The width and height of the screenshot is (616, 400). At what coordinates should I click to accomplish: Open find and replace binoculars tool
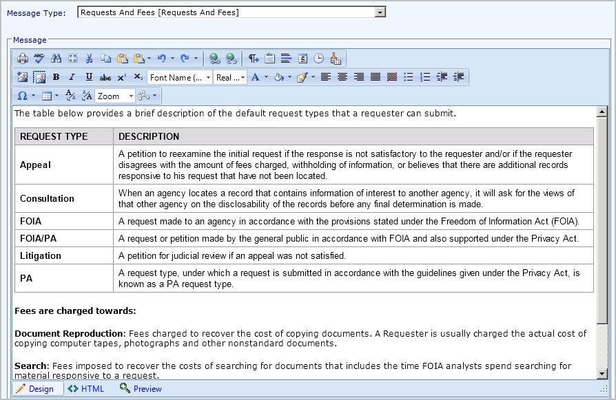pos(57,59)
